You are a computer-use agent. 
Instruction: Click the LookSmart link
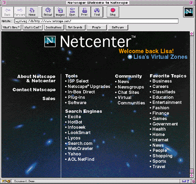pos(79,133)
